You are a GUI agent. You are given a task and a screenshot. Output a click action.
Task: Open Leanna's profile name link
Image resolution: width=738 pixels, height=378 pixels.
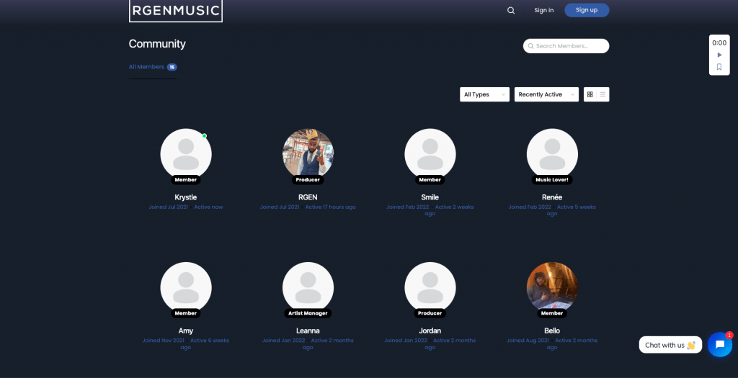tap(308, 330)
